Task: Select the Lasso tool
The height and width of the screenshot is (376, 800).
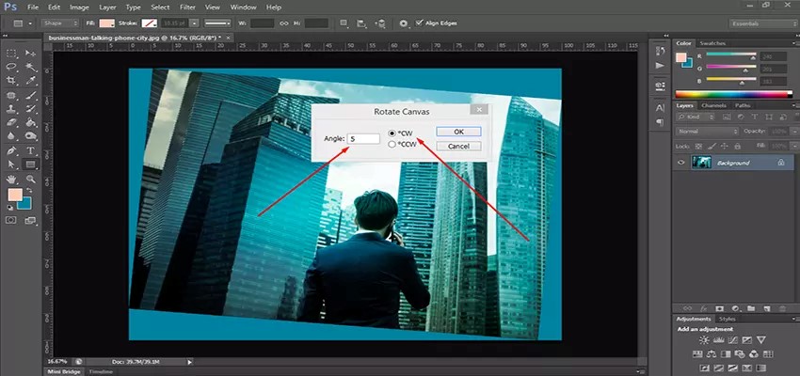Action: pyautogui.click(x=11, y=68)
